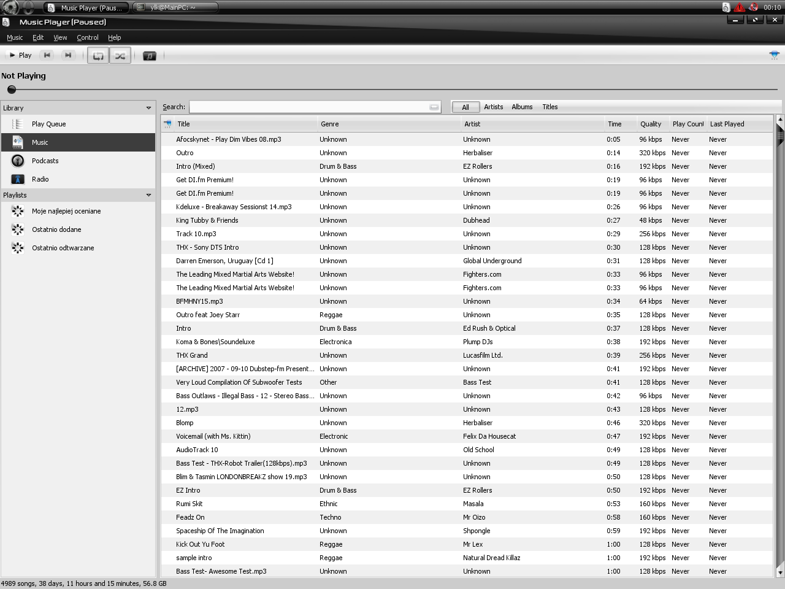Collapse the Playlists section arrow

[148, 195]
